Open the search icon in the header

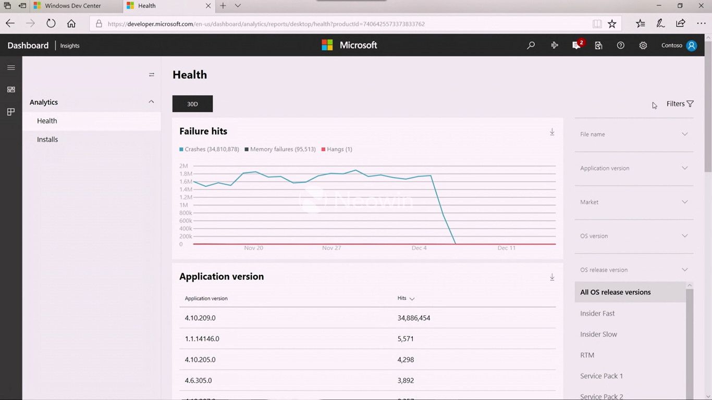(531, 45)
